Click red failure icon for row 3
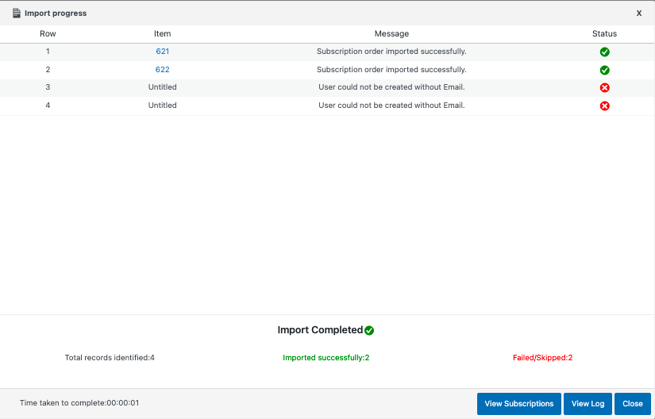 click(x=604, y=87)
